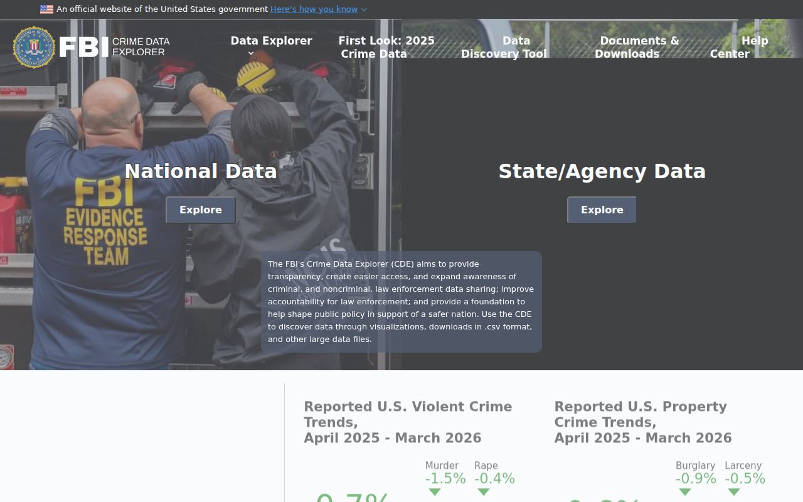Image resolution: width=803 pixels, height=502 pixels.
Task: Click 'Reported U.S. Property Crime Trends' heading
Action: [x=643, y=422]
